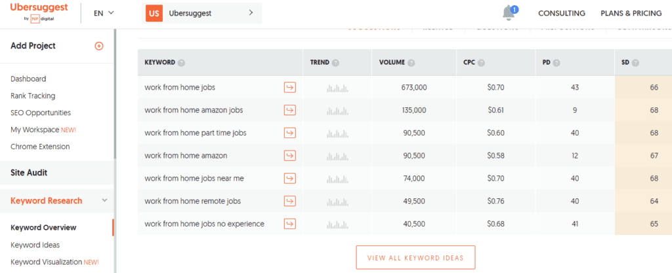The width and height of the screenshot is (672, 273).
Task: Open arrow icon for work from home amazon jobs
Action: point(290,110)
